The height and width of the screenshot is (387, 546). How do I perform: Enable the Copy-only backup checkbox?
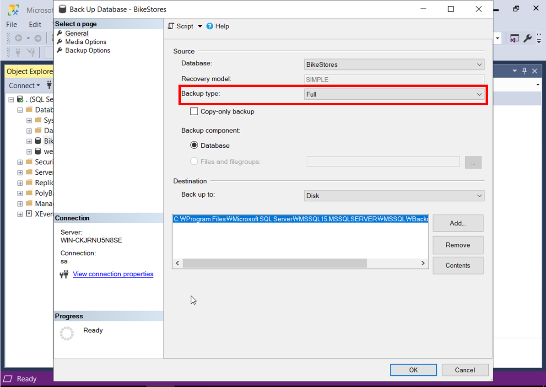[x=194, y=111]
